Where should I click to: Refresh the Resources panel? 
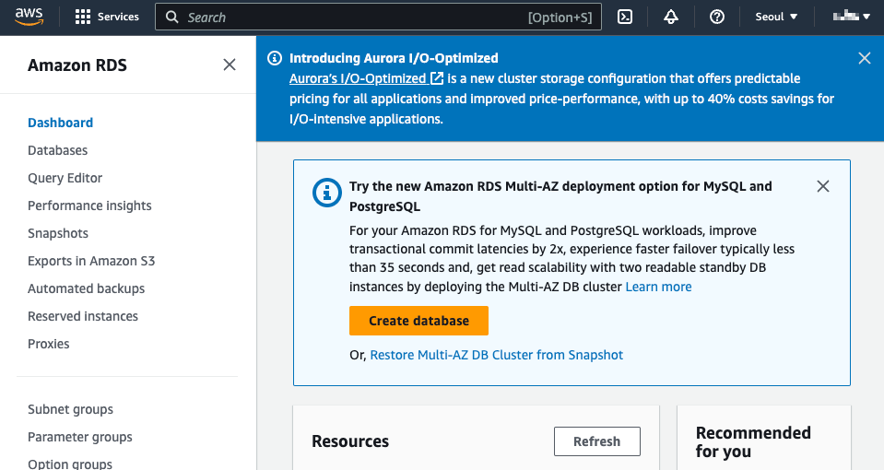597,441
